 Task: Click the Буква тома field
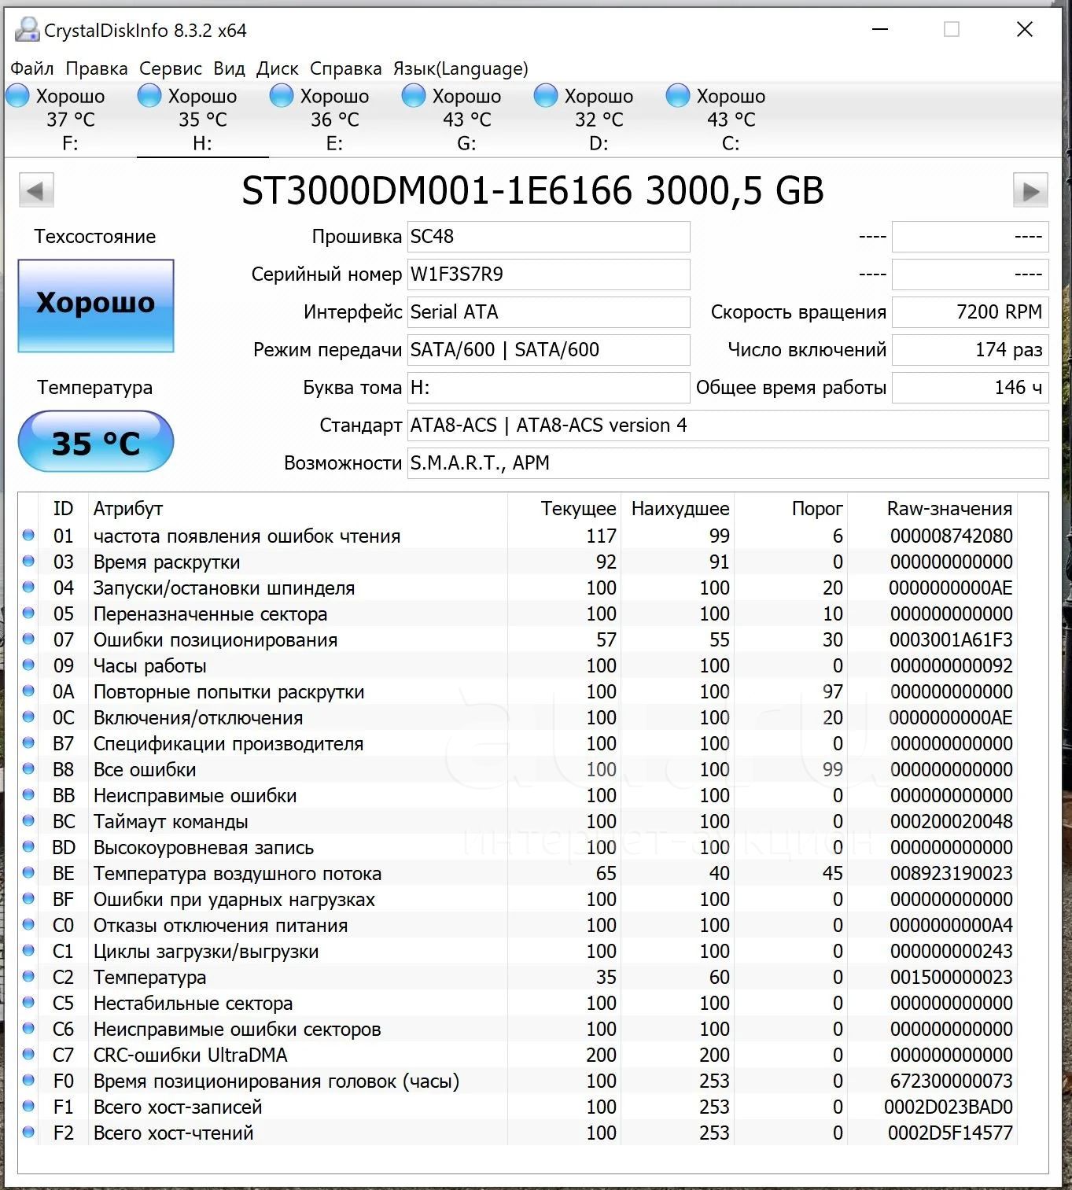pos(549,388)
